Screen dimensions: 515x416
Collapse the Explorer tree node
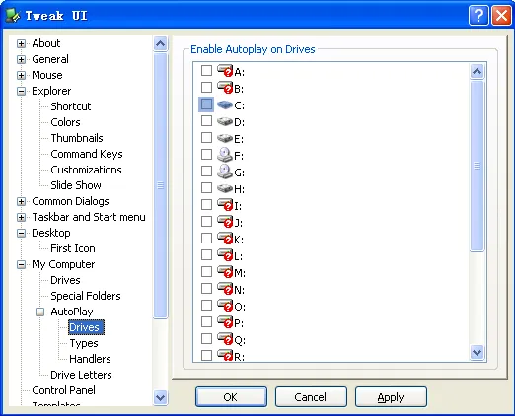pos(21,91)
